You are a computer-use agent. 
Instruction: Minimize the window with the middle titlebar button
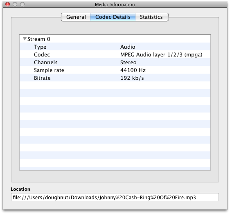(x=15, y=5)
